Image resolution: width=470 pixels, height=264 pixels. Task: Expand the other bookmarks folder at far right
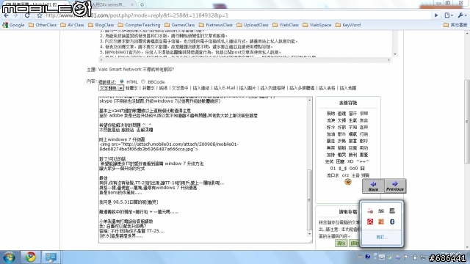(455, 25)
